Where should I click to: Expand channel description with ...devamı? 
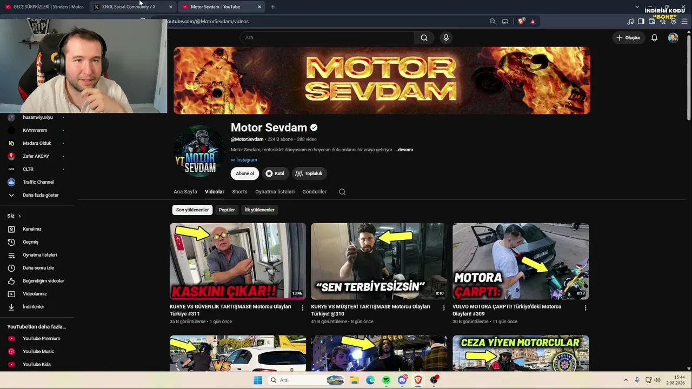(403, 150)
